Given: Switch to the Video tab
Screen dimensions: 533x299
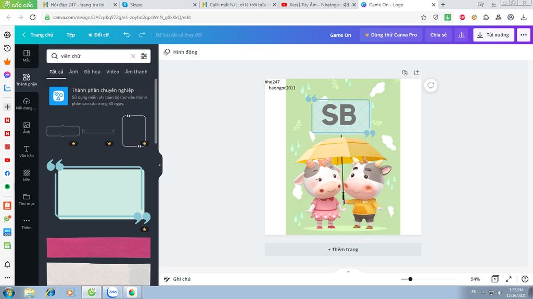Looking at the screenshot, I should pyautogui.click(x=112, y=72).
